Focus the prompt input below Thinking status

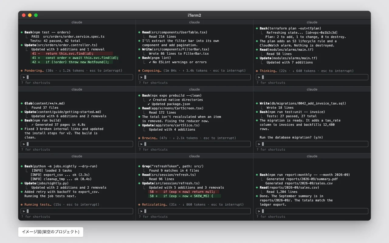pos(312,77)
